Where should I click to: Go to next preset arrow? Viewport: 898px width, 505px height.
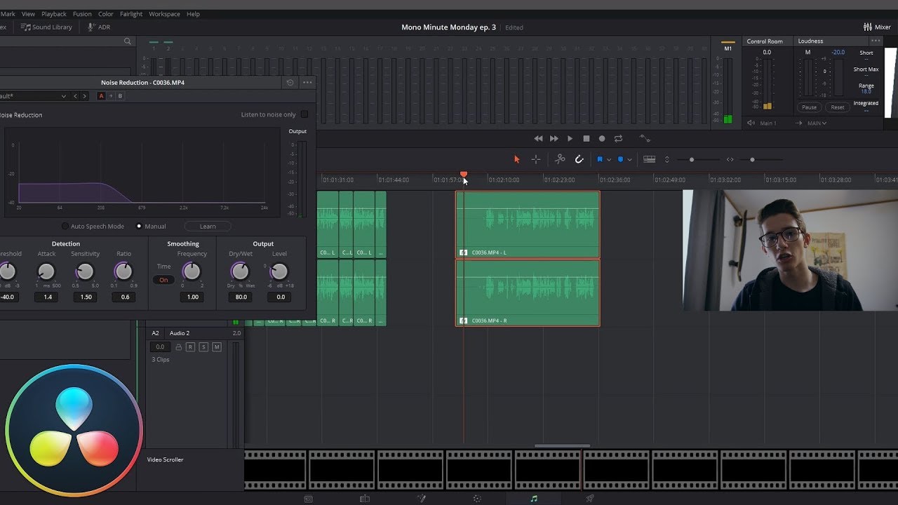(x=85, y=96)
